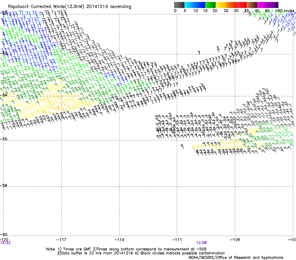Click the magenta 40-45 knots legend swatch

(x=262, y=5)
